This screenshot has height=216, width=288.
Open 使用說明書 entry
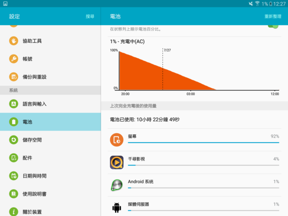click(50, 194)
